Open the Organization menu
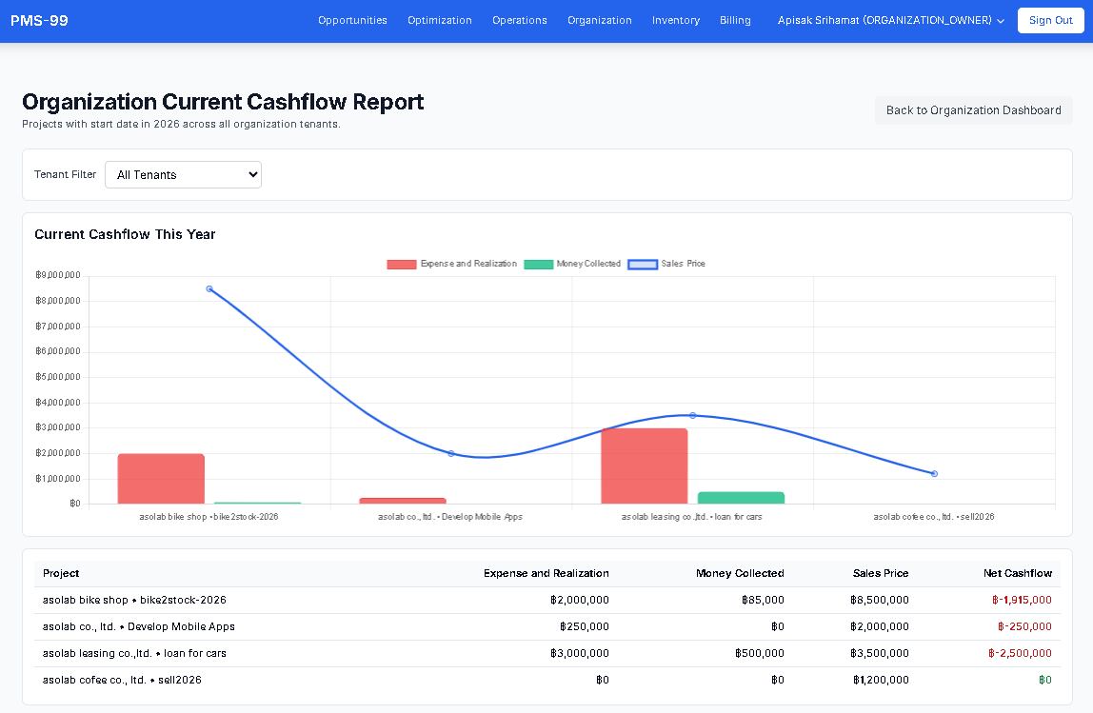 (x=599, y=19)
